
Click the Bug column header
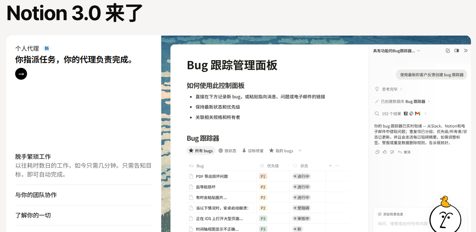tap(196, 166)
